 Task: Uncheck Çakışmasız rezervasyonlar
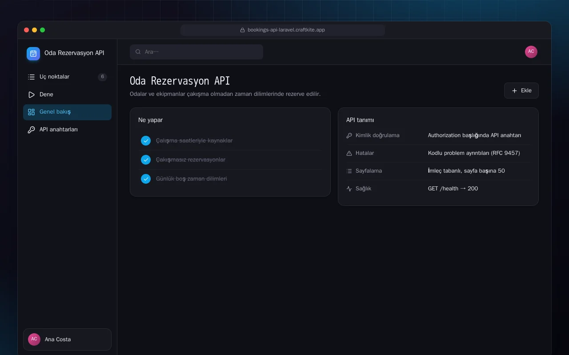[146, 160]
